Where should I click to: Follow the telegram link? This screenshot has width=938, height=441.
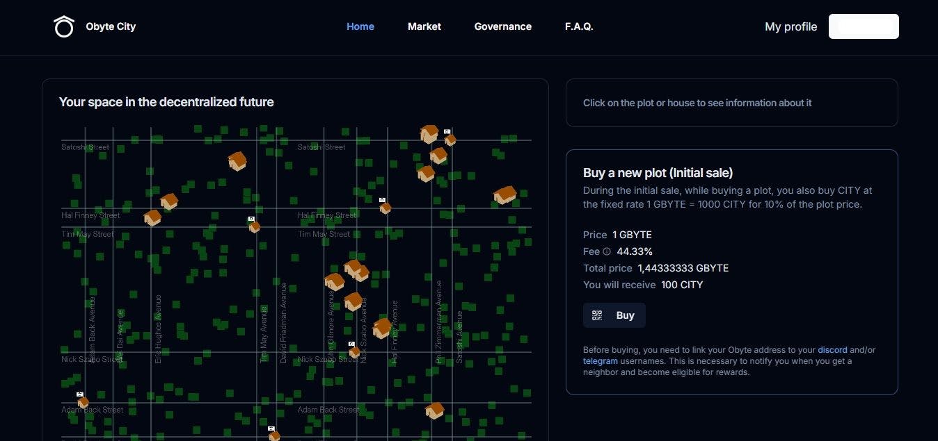pos(601,361)
